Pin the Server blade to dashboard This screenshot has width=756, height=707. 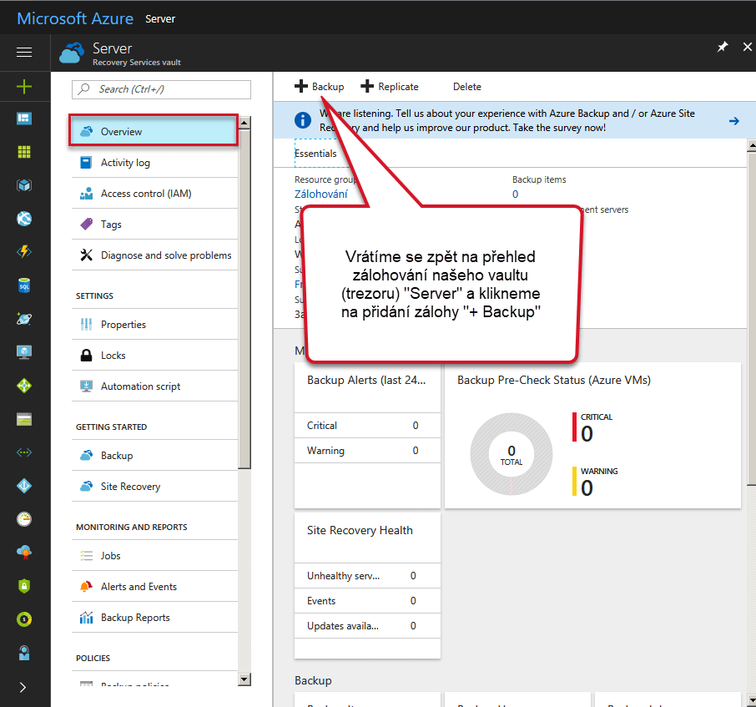click(x=723, y=47)
